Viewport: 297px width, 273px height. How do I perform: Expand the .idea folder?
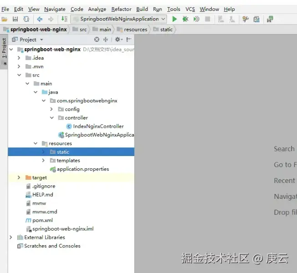click(19, 58)
